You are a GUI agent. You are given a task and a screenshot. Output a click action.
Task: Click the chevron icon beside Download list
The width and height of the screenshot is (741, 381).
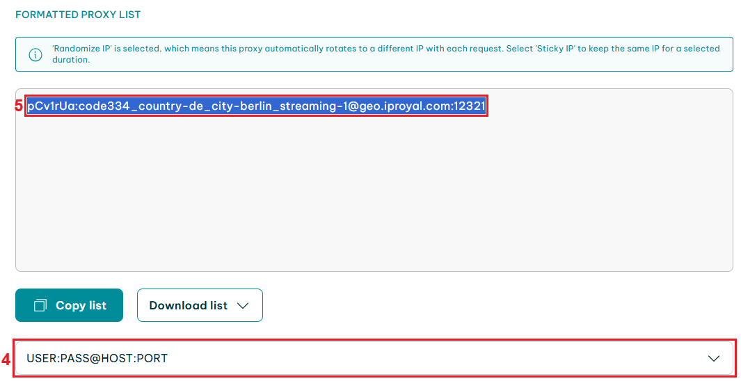[x=243, y=305]
